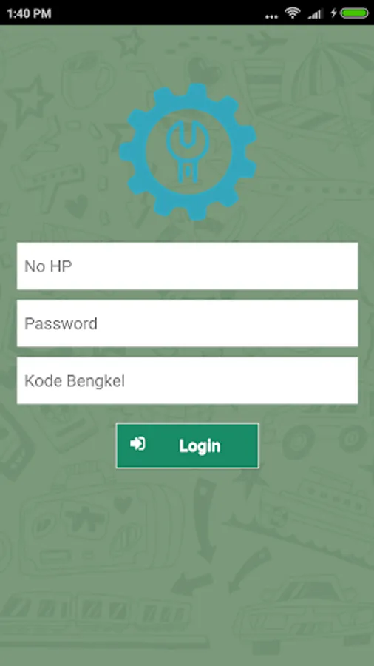Viewport: 374px width, 666px height.
Task: Click the airplane doodle at the top right
Action: 265,42
